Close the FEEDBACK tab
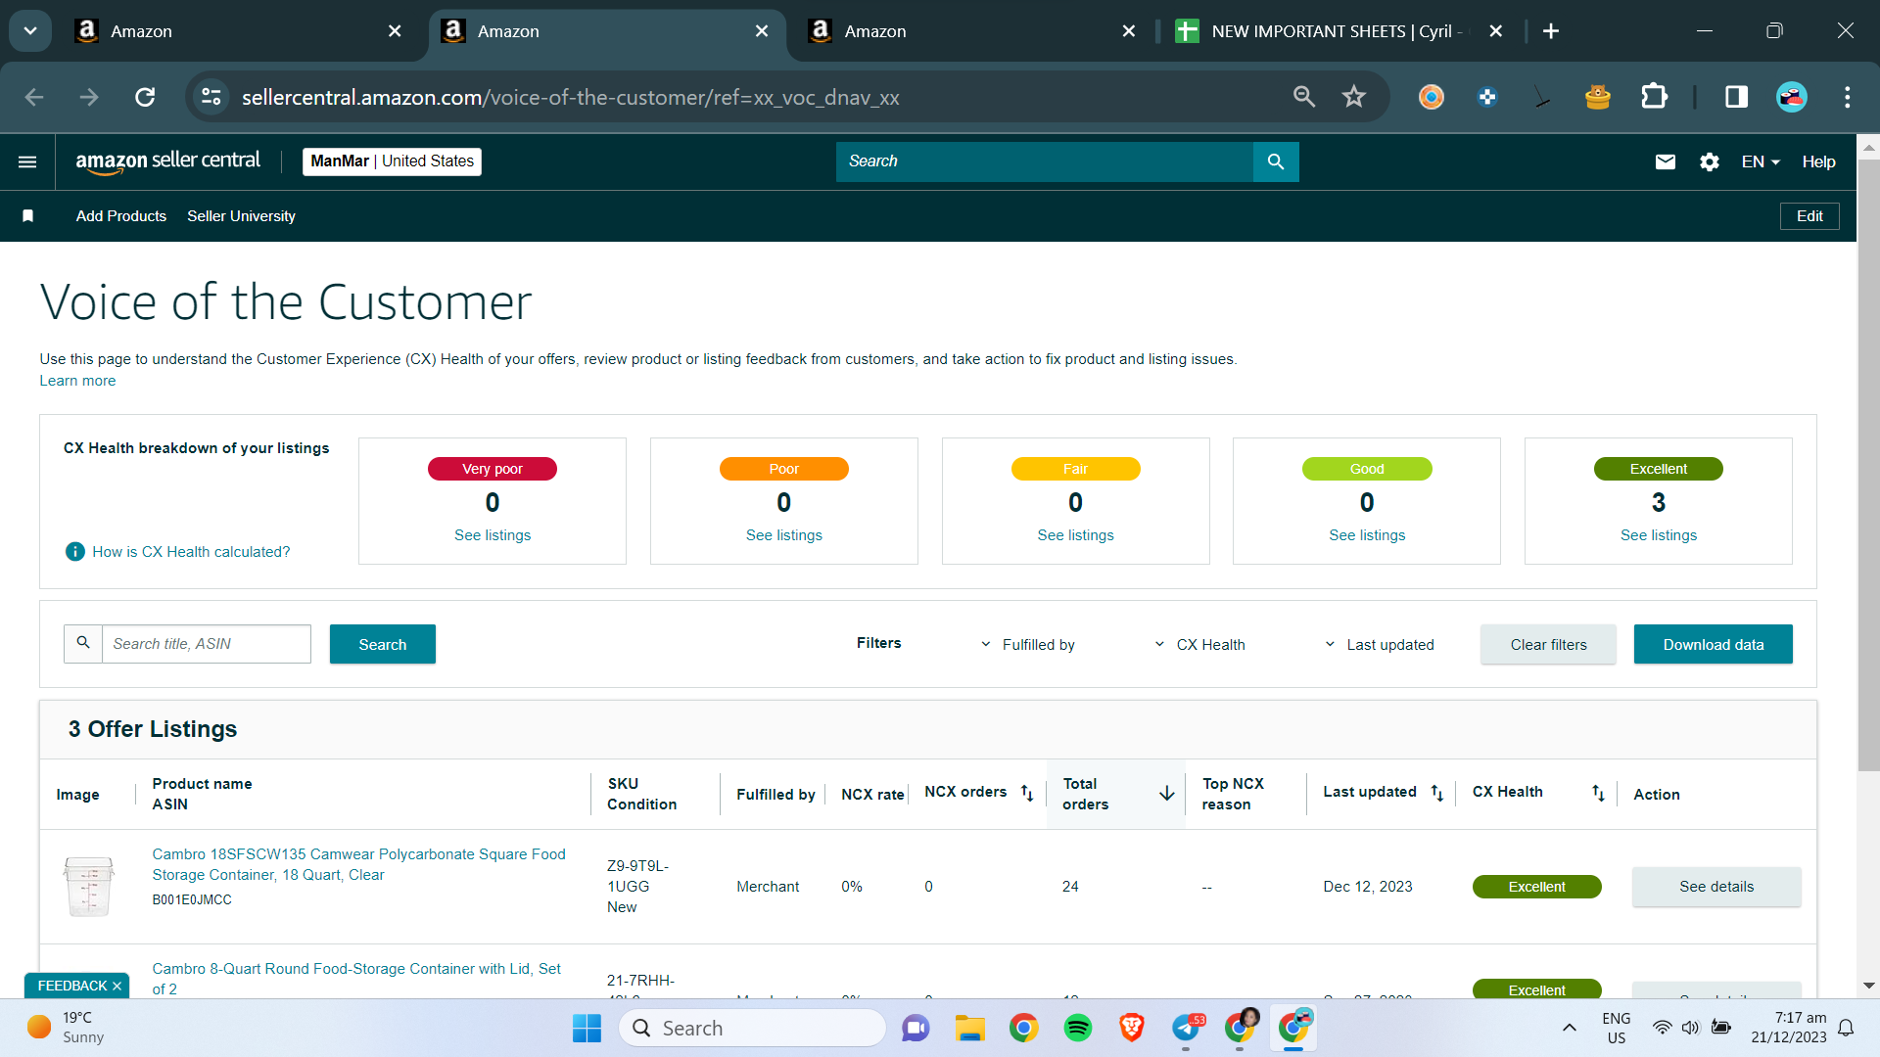The height and width of the screenshot is (1057, 1880). [x=117, y=986]
